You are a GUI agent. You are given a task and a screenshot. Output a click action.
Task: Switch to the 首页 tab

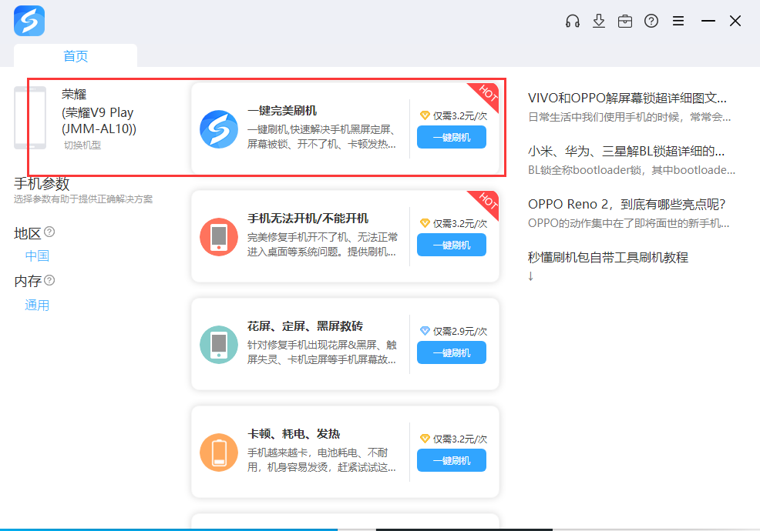76,55
